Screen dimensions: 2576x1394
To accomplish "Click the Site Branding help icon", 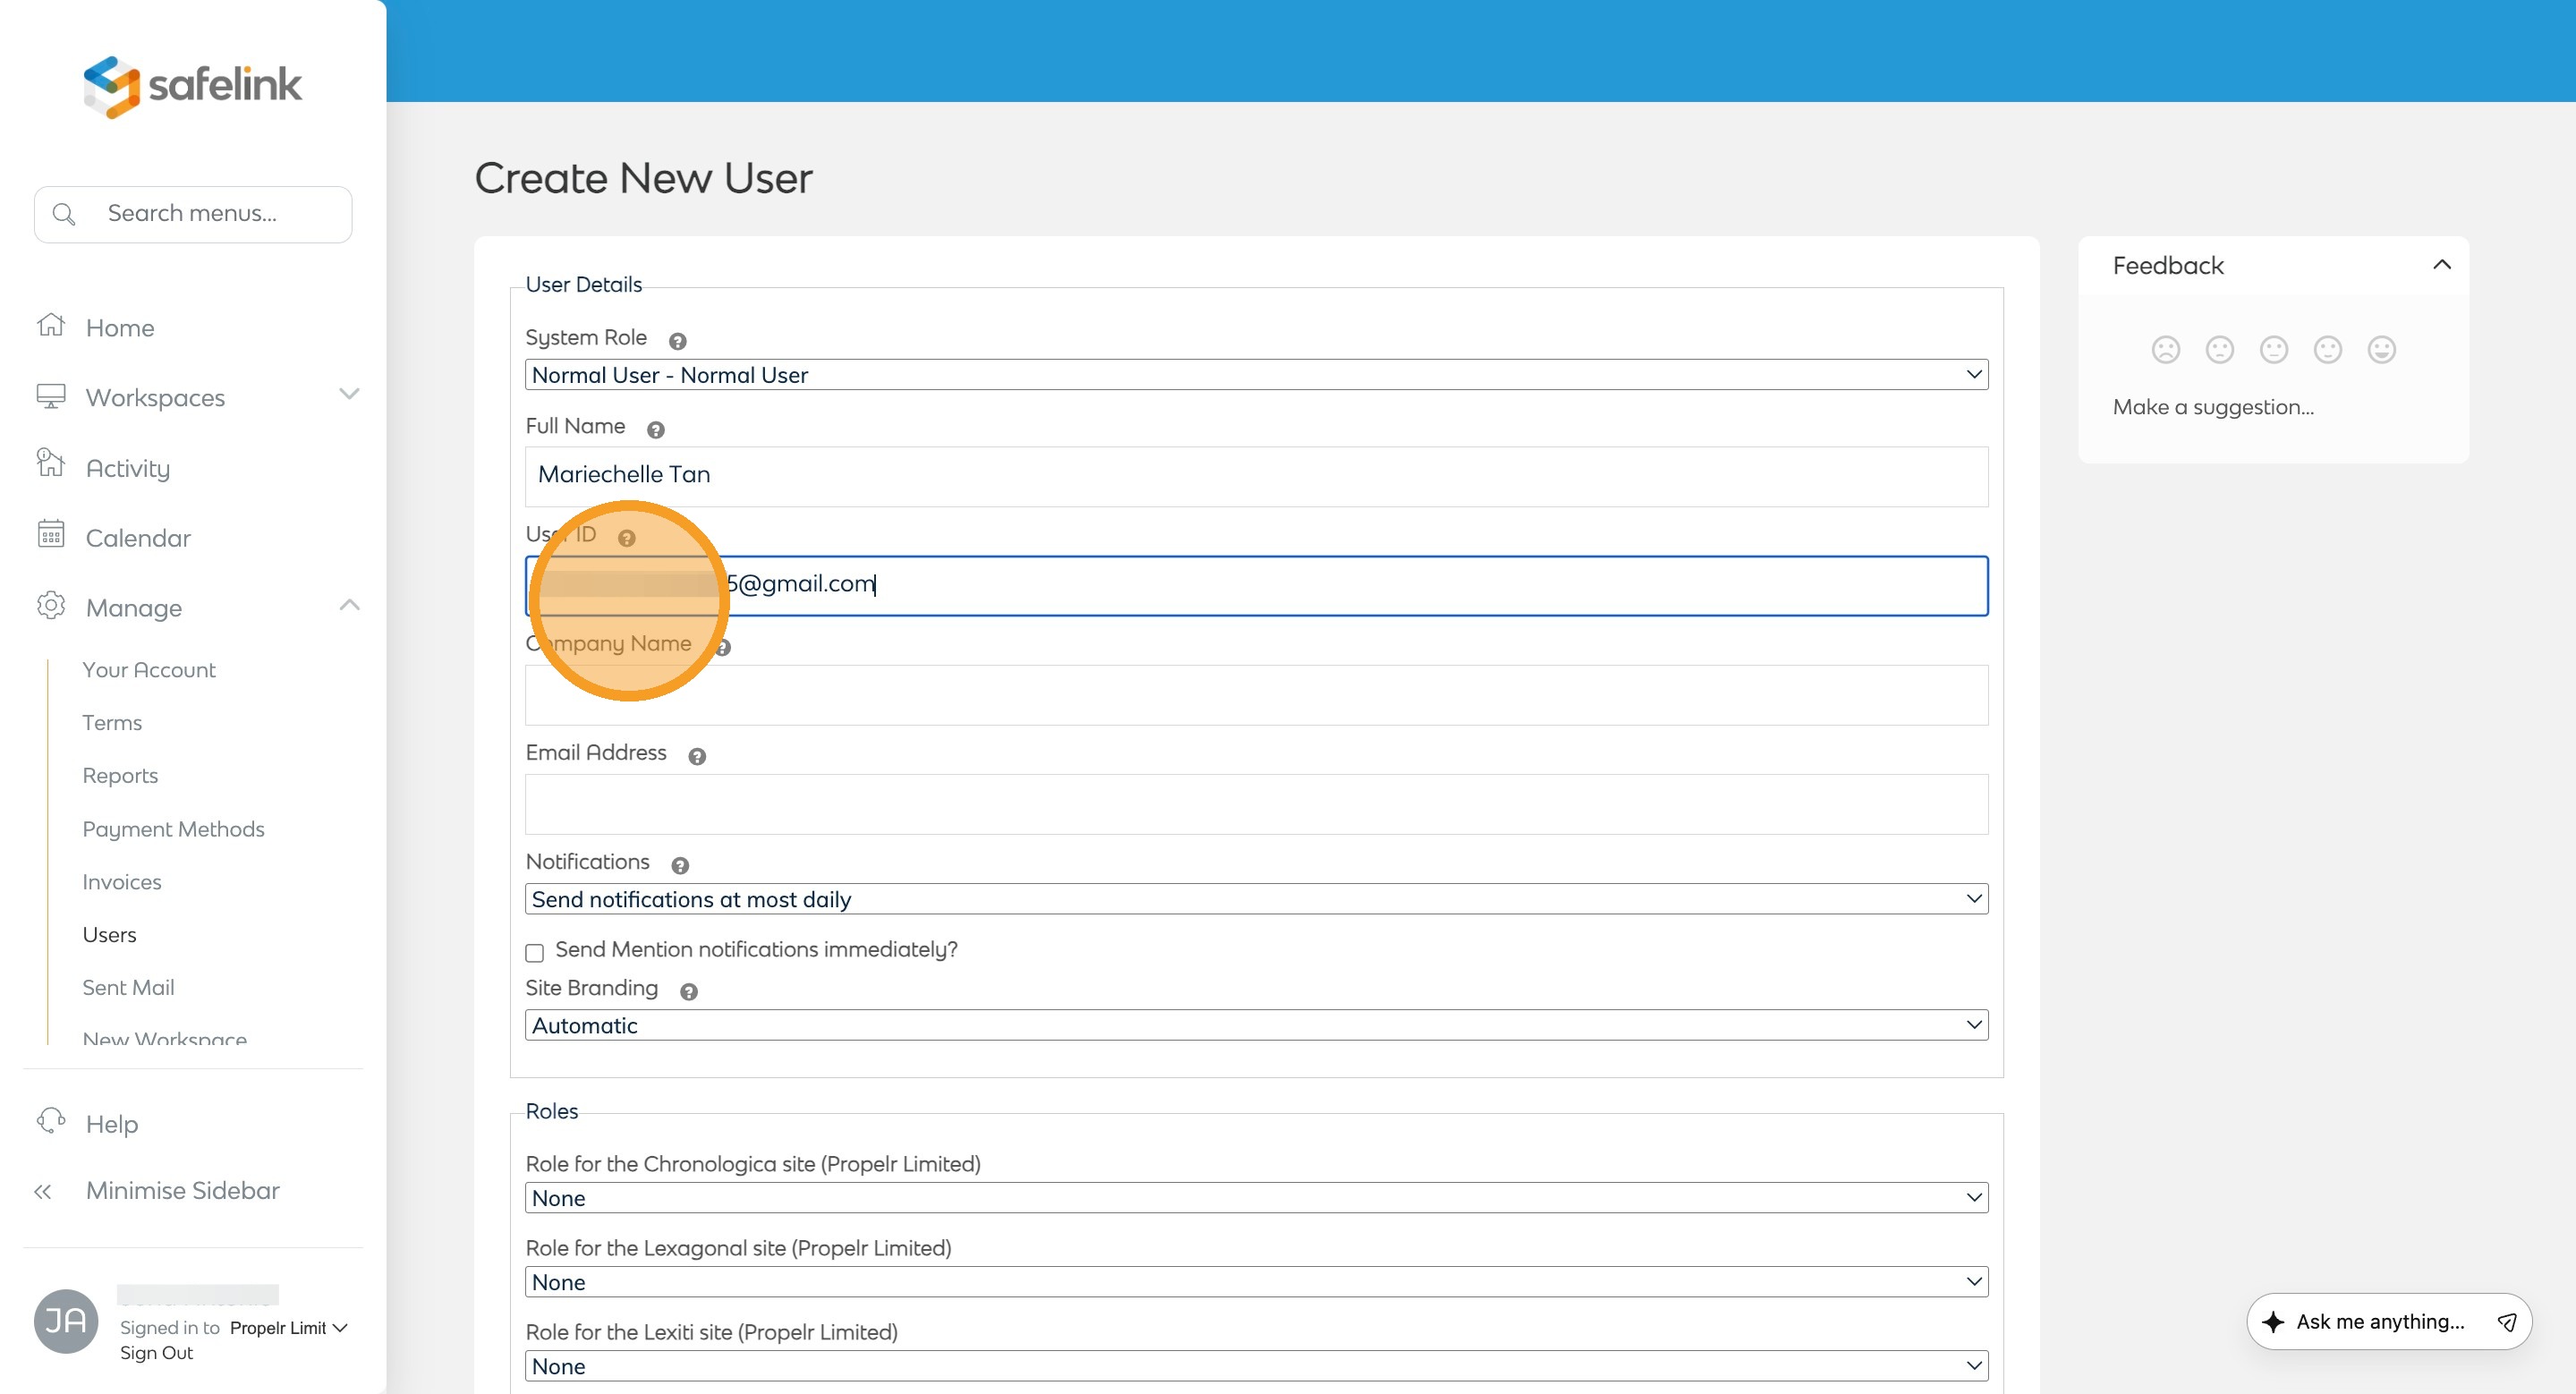I will coord(688,992).
